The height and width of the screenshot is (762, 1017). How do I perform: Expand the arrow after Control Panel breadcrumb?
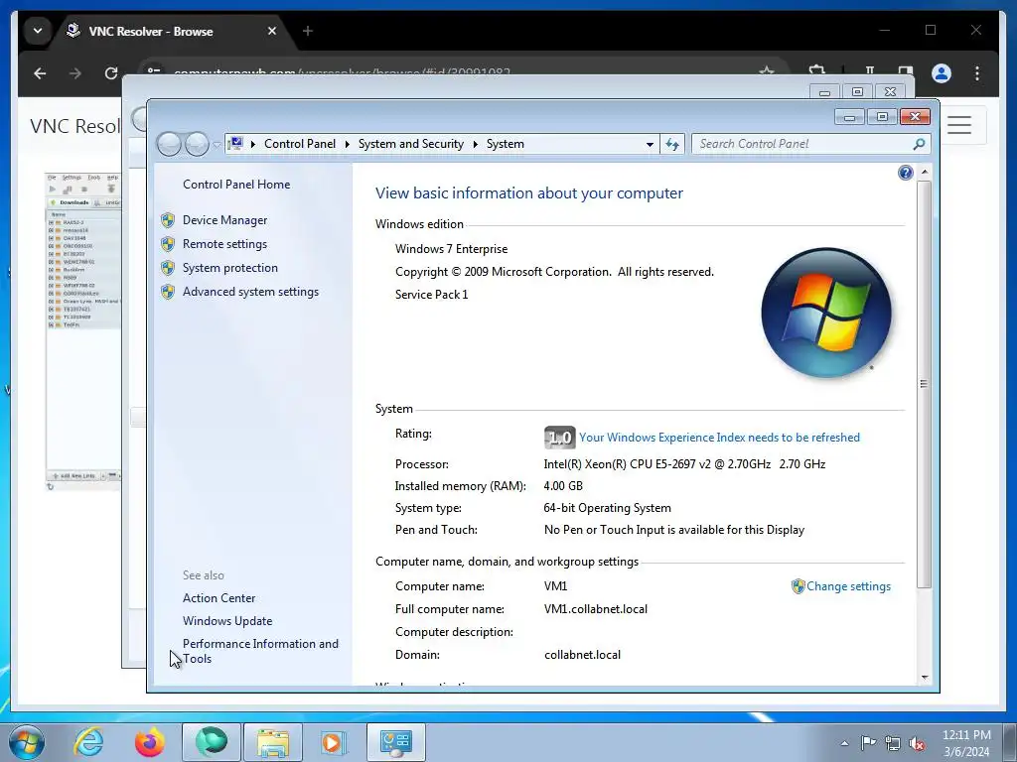click(347, 144)
